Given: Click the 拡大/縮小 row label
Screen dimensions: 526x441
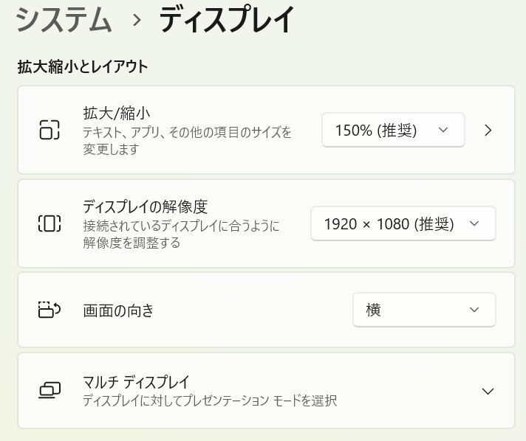Looking at the screenshot, I should coord(117,113).
